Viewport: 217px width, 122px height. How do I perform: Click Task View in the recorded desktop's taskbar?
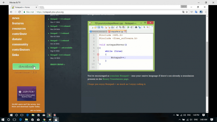coord(22,115)
